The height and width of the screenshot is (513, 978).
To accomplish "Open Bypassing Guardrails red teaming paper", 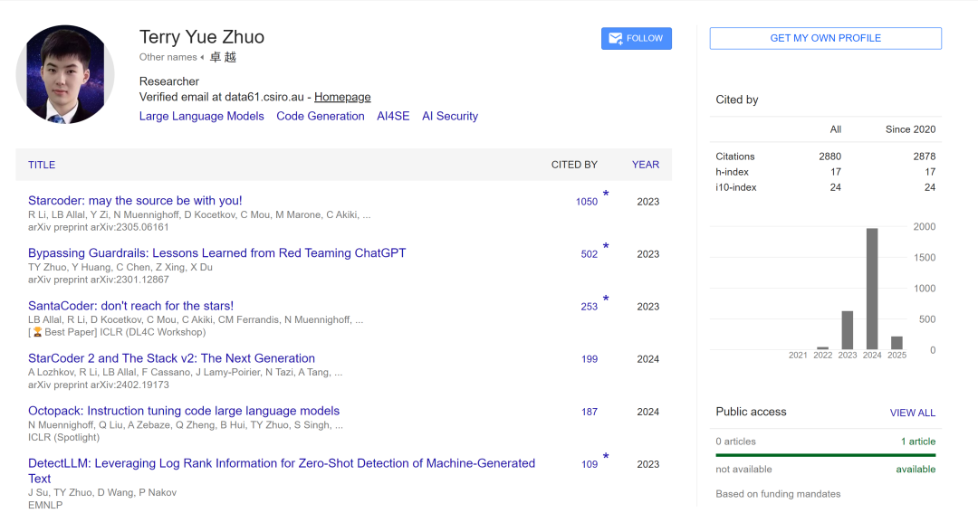I will click(217, 253).
